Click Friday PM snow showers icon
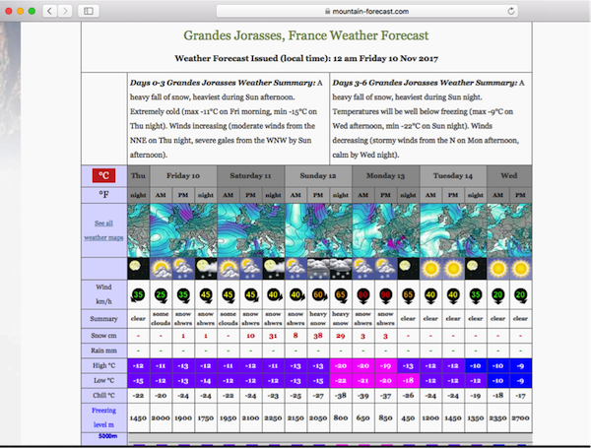591x448 pixels. pyautogui.click(x=183, y=269)
